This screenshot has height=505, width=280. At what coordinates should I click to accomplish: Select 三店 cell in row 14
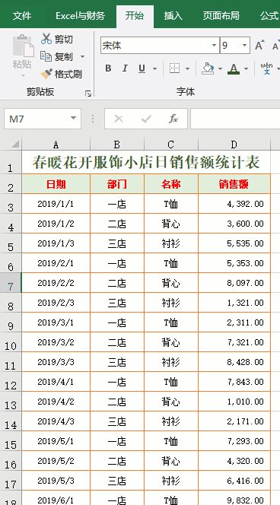(x=117, y=421)
